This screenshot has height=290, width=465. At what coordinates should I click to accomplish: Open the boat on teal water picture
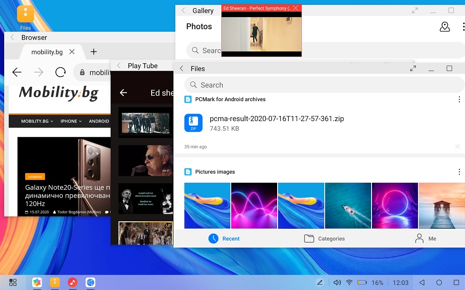(348, 206)
